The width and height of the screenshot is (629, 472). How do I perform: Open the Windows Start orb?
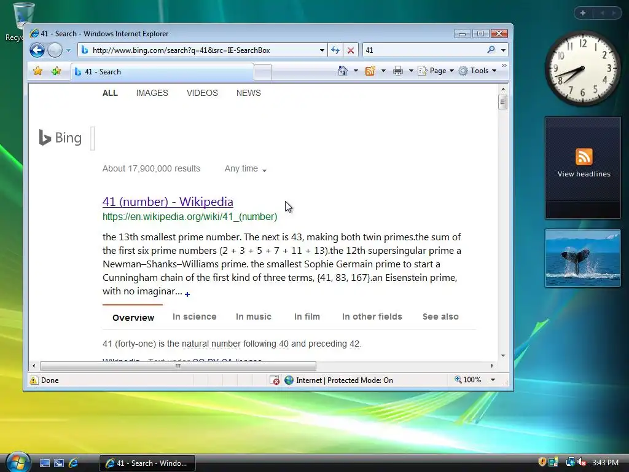(x=18, y=462)
